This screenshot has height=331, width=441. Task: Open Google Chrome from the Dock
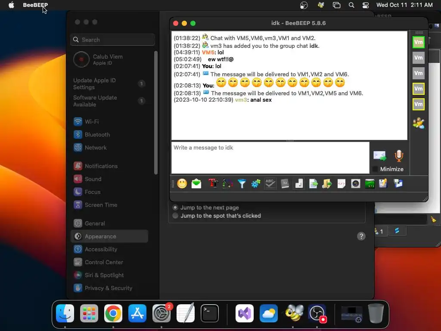click(113, 313)
